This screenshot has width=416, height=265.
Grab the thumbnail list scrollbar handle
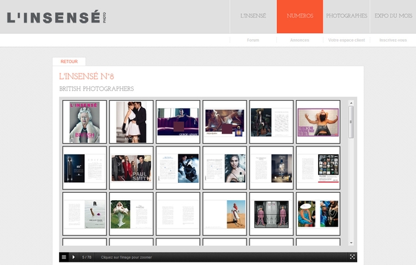[351, 122]
